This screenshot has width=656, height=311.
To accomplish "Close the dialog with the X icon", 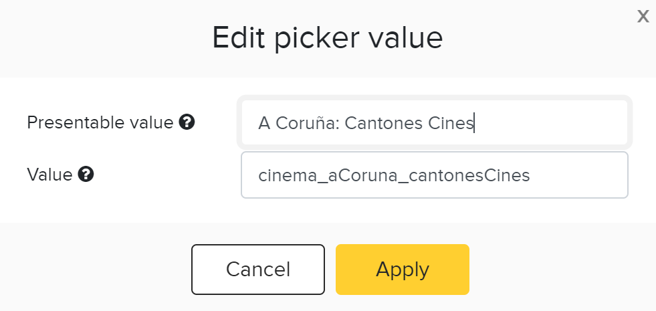I will pos(643,17).
